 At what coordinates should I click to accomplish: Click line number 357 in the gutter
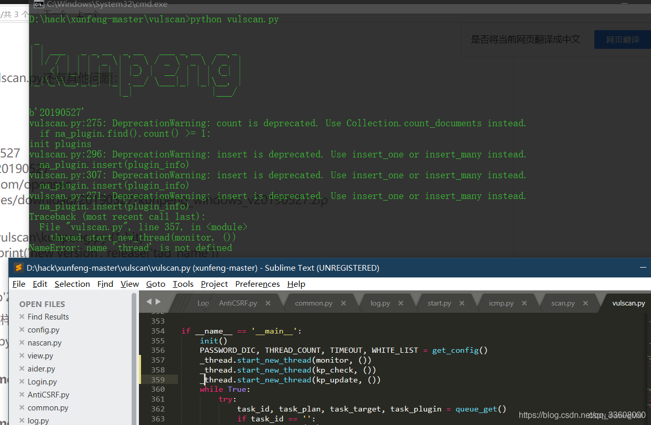click(158, 360)
